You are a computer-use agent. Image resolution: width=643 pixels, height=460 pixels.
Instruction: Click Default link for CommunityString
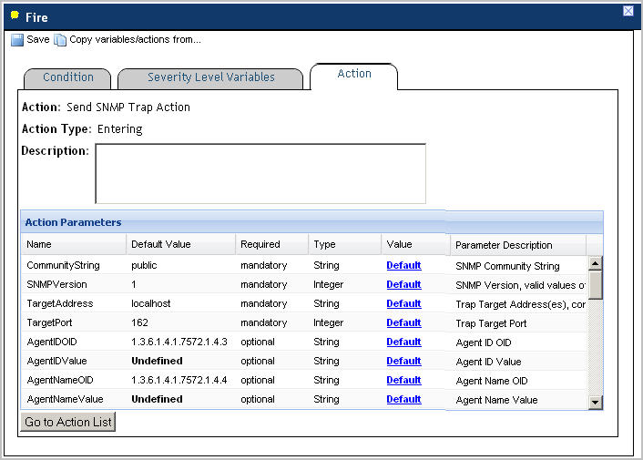click(x=403, y=265)
